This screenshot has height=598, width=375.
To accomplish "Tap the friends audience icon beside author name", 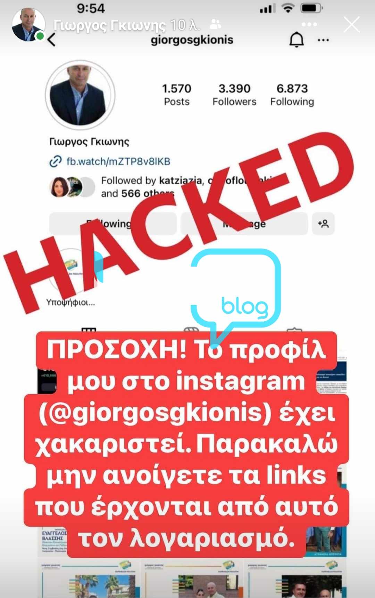I will (x=216, y=25).
